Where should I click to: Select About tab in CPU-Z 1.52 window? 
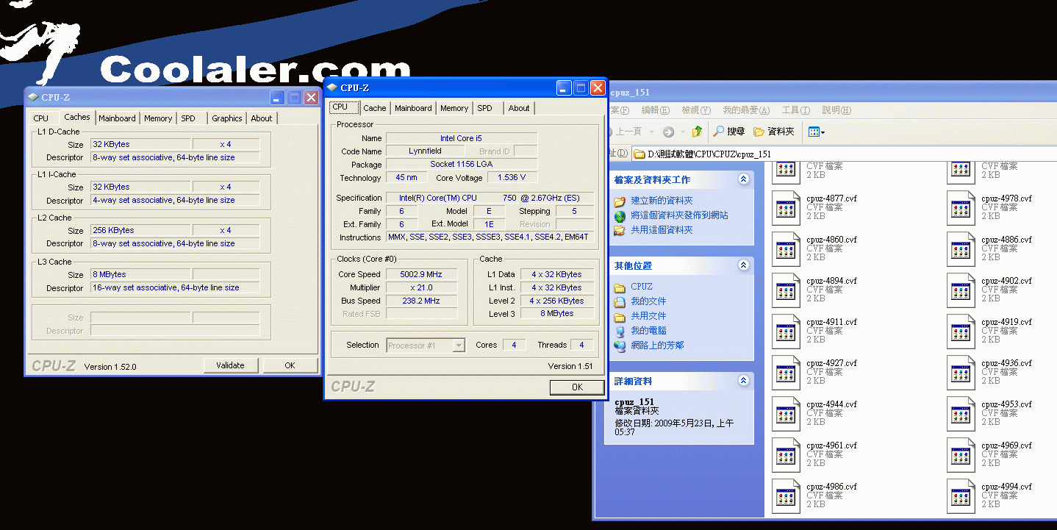[x=262, y=118]
